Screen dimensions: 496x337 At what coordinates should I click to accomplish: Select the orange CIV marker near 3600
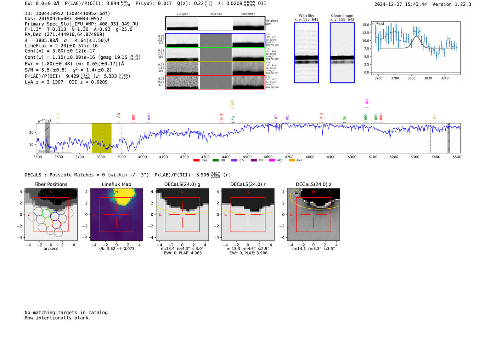coord(58,118)
